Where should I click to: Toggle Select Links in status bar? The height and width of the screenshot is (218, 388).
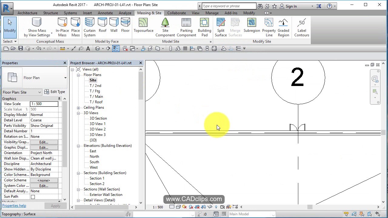(x=346, y=214)
